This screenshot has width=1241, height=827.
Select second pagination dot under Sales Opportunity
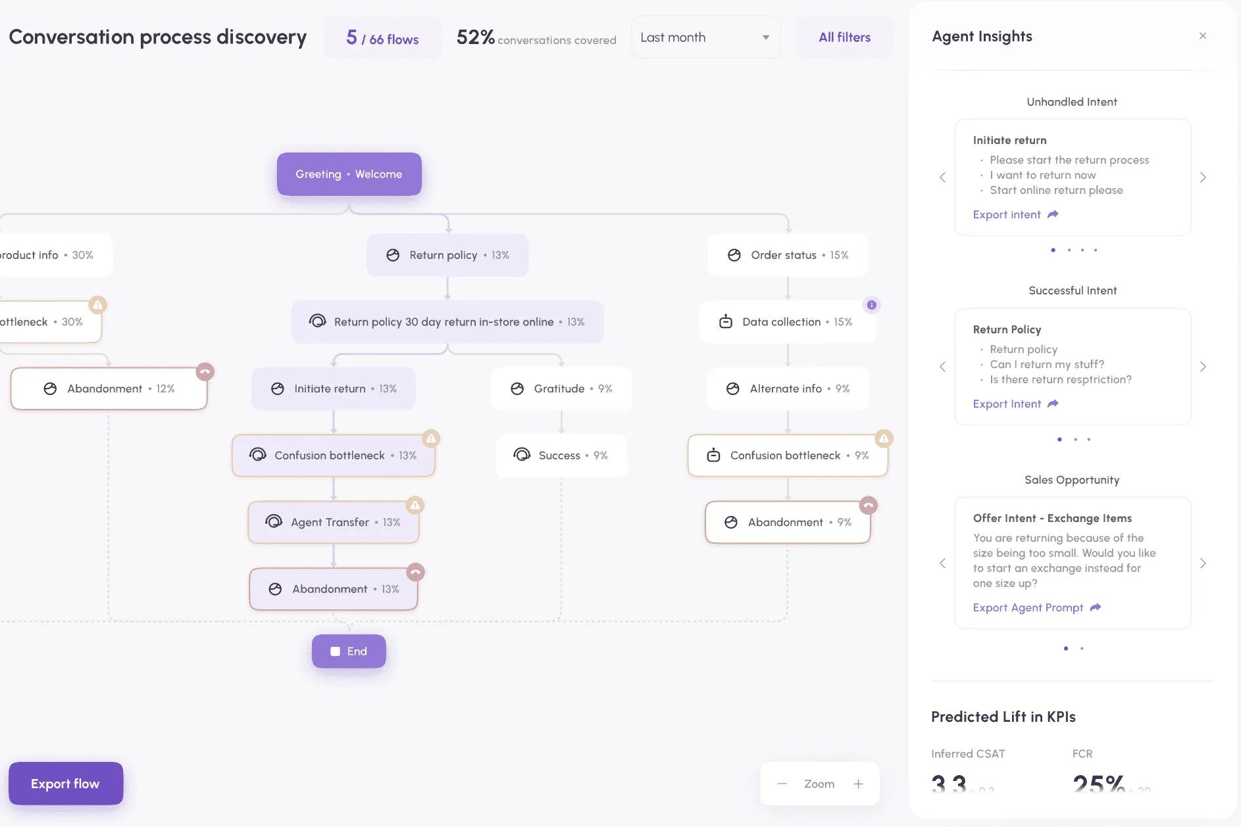pos(1082,649)
